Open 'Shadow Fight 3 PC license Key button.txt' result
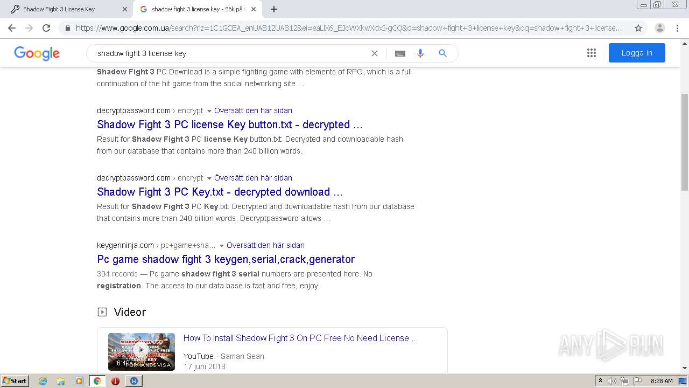The image size is (689, 388). tap(230, 124)
